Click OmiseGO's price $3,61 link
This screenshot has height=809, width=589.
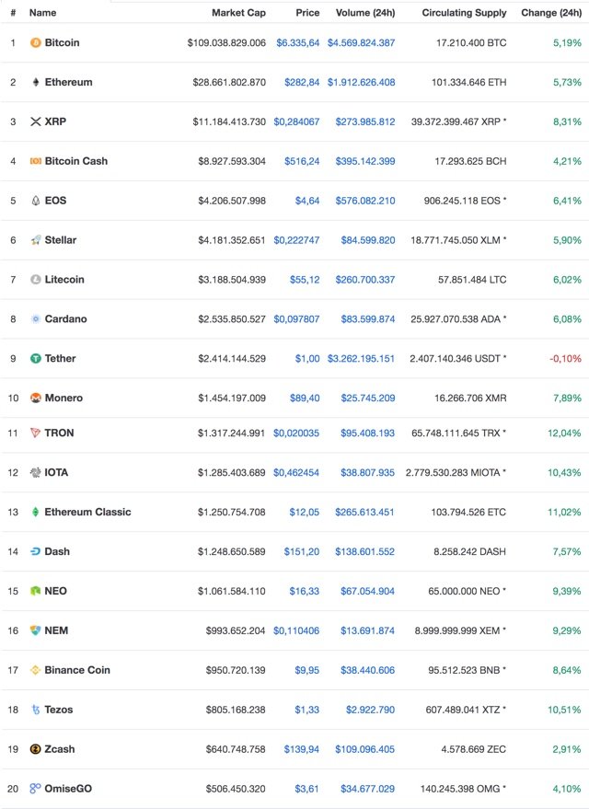point(307,789)
